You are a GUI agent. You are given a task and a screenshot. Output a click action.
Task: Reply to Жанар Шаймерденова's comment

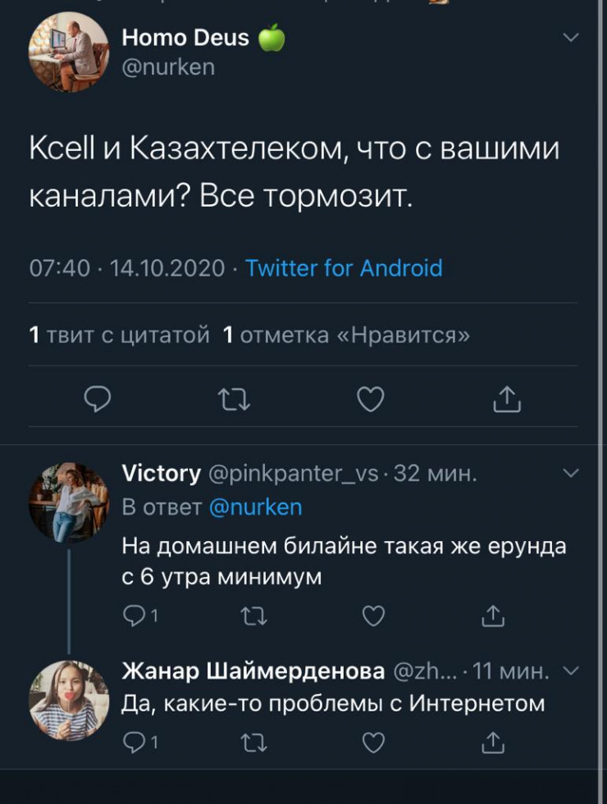coord(133,743)
